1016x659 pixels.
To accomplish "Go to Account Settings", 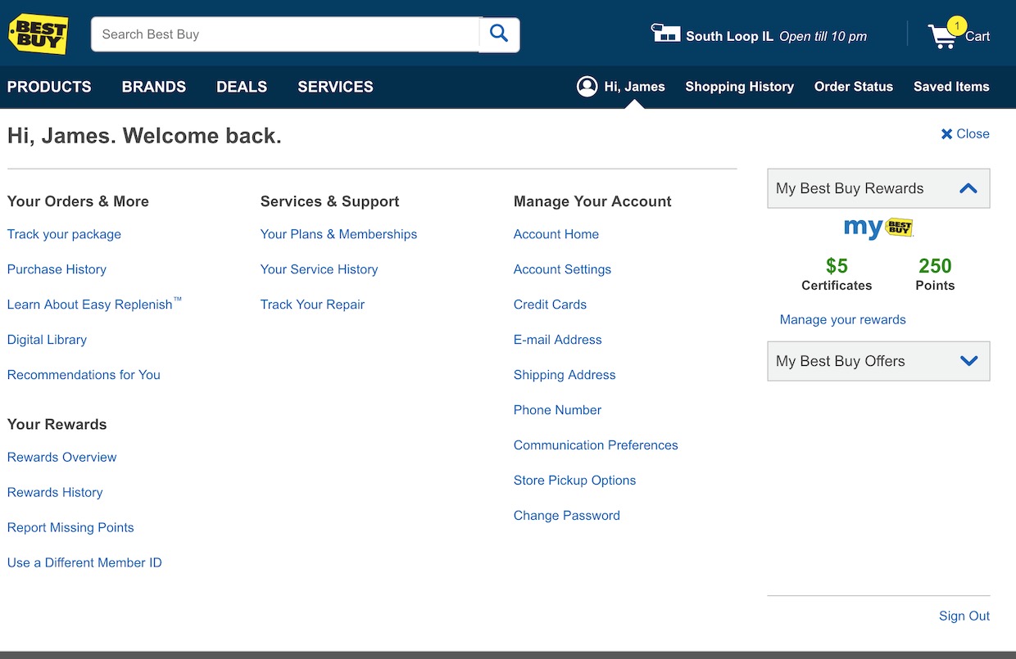I will [562, 269].
